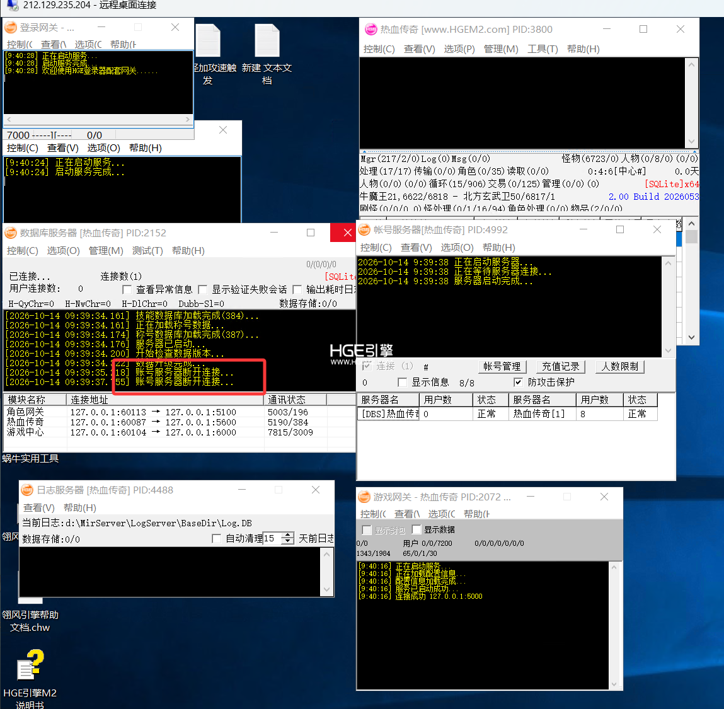Open 选项(P) menu in the 热血传奇 window

pos(459,49)
